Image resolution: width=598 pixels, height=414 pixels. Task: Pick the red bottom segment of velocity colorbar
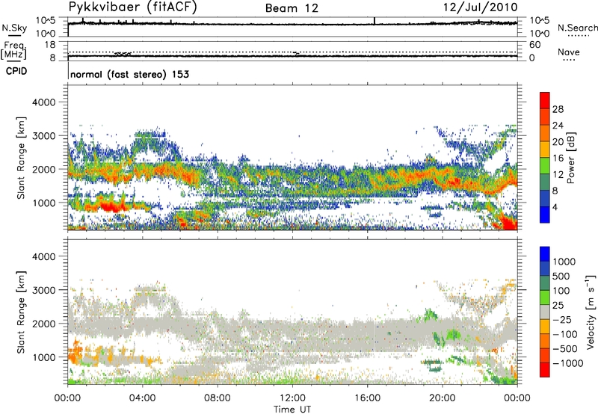coord(545,370)
